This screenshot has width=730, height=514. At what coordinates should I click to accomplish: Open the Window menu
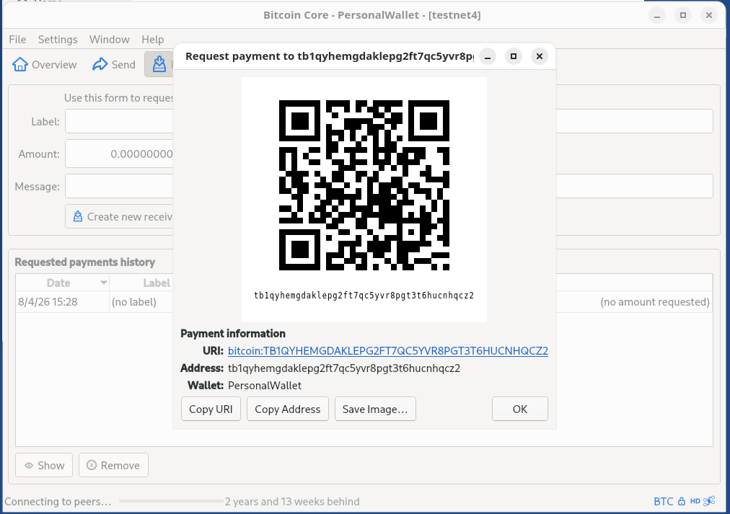(x=110, y=40)
